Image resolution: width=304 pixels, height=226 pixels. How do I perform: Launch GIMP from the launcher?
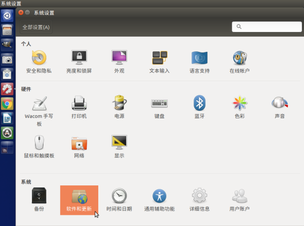click(x=7, y=45)
